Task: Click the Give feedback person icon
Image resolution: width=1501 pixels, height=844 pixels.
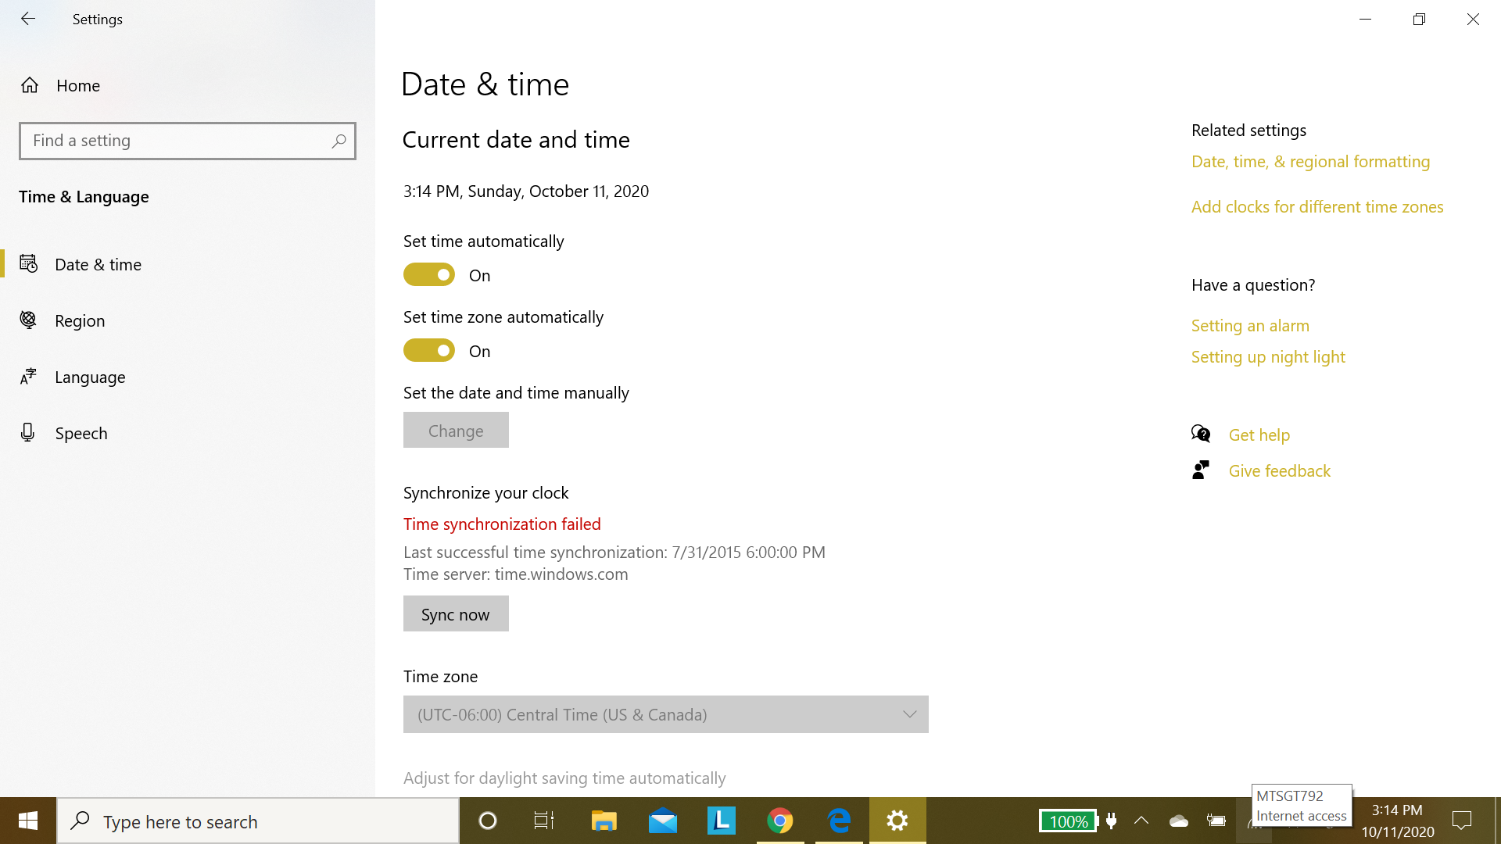Action: click(x=1201, y=470)
